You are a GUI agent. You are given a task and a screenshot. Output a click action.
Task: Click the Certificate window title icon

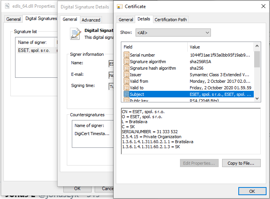[x=119, y=7]
